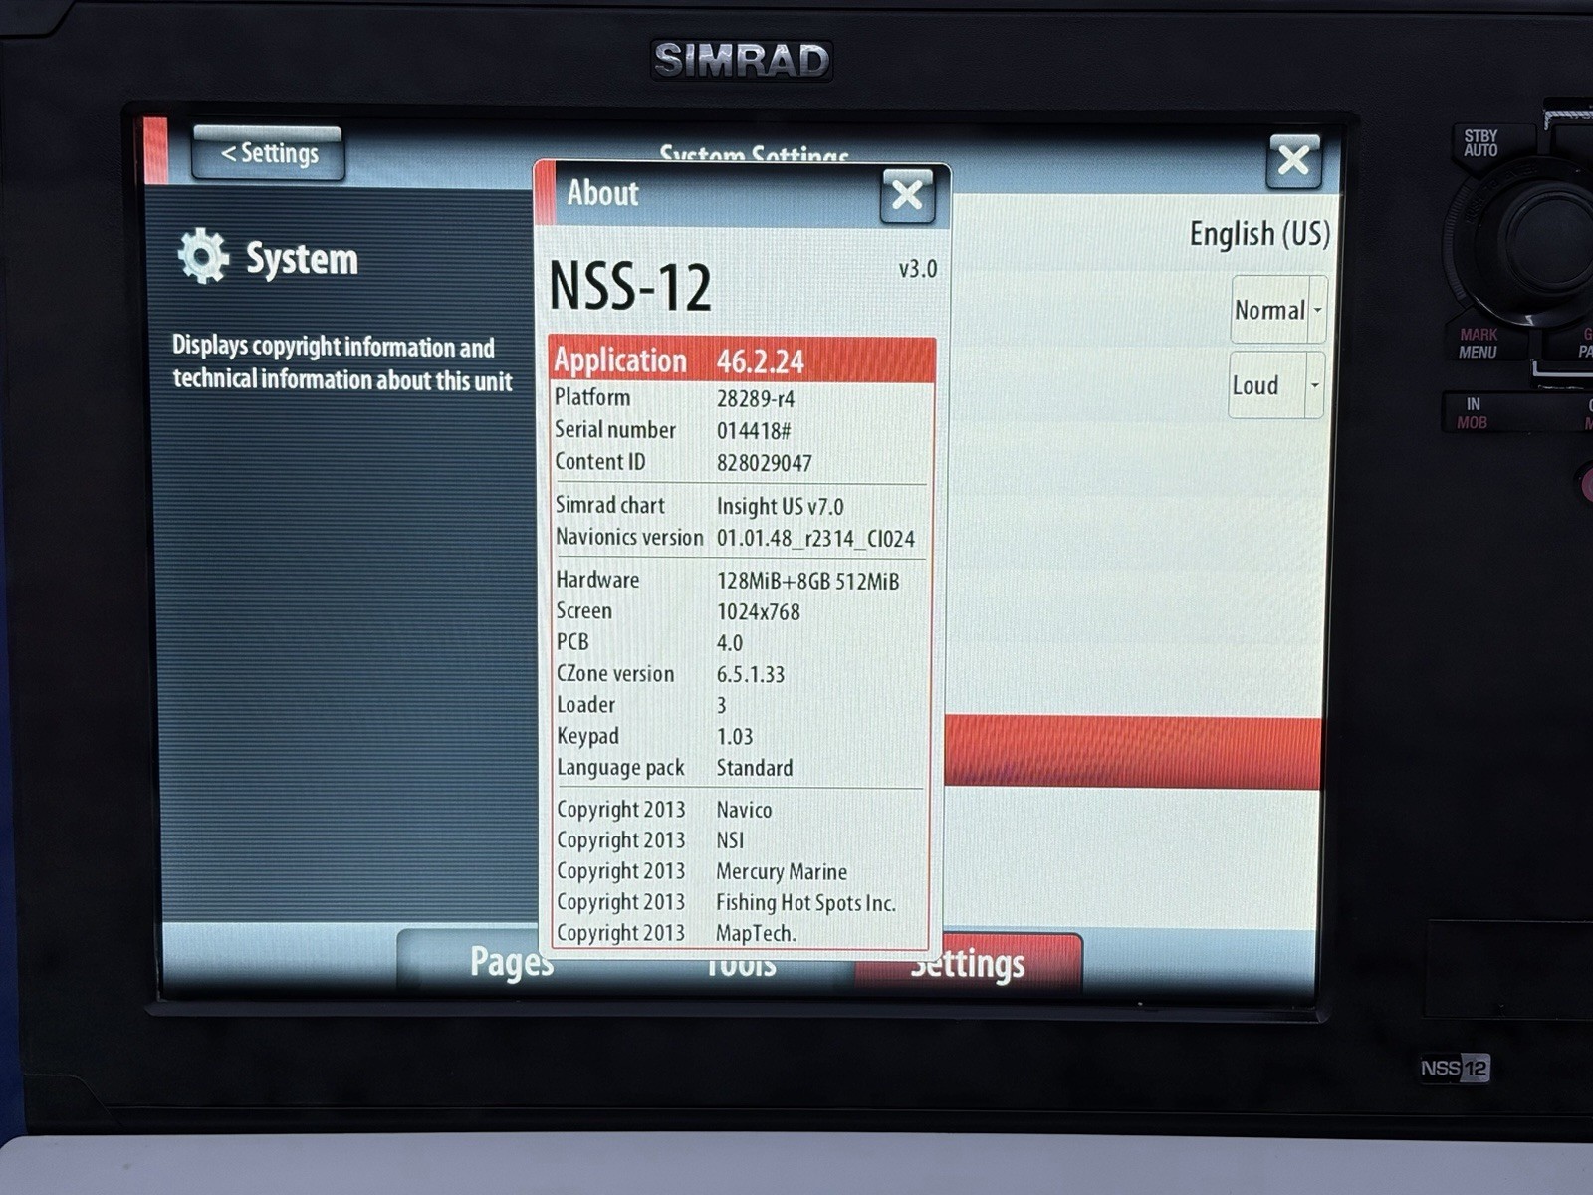Select the English (US) language option

[x=1258, y=234]
